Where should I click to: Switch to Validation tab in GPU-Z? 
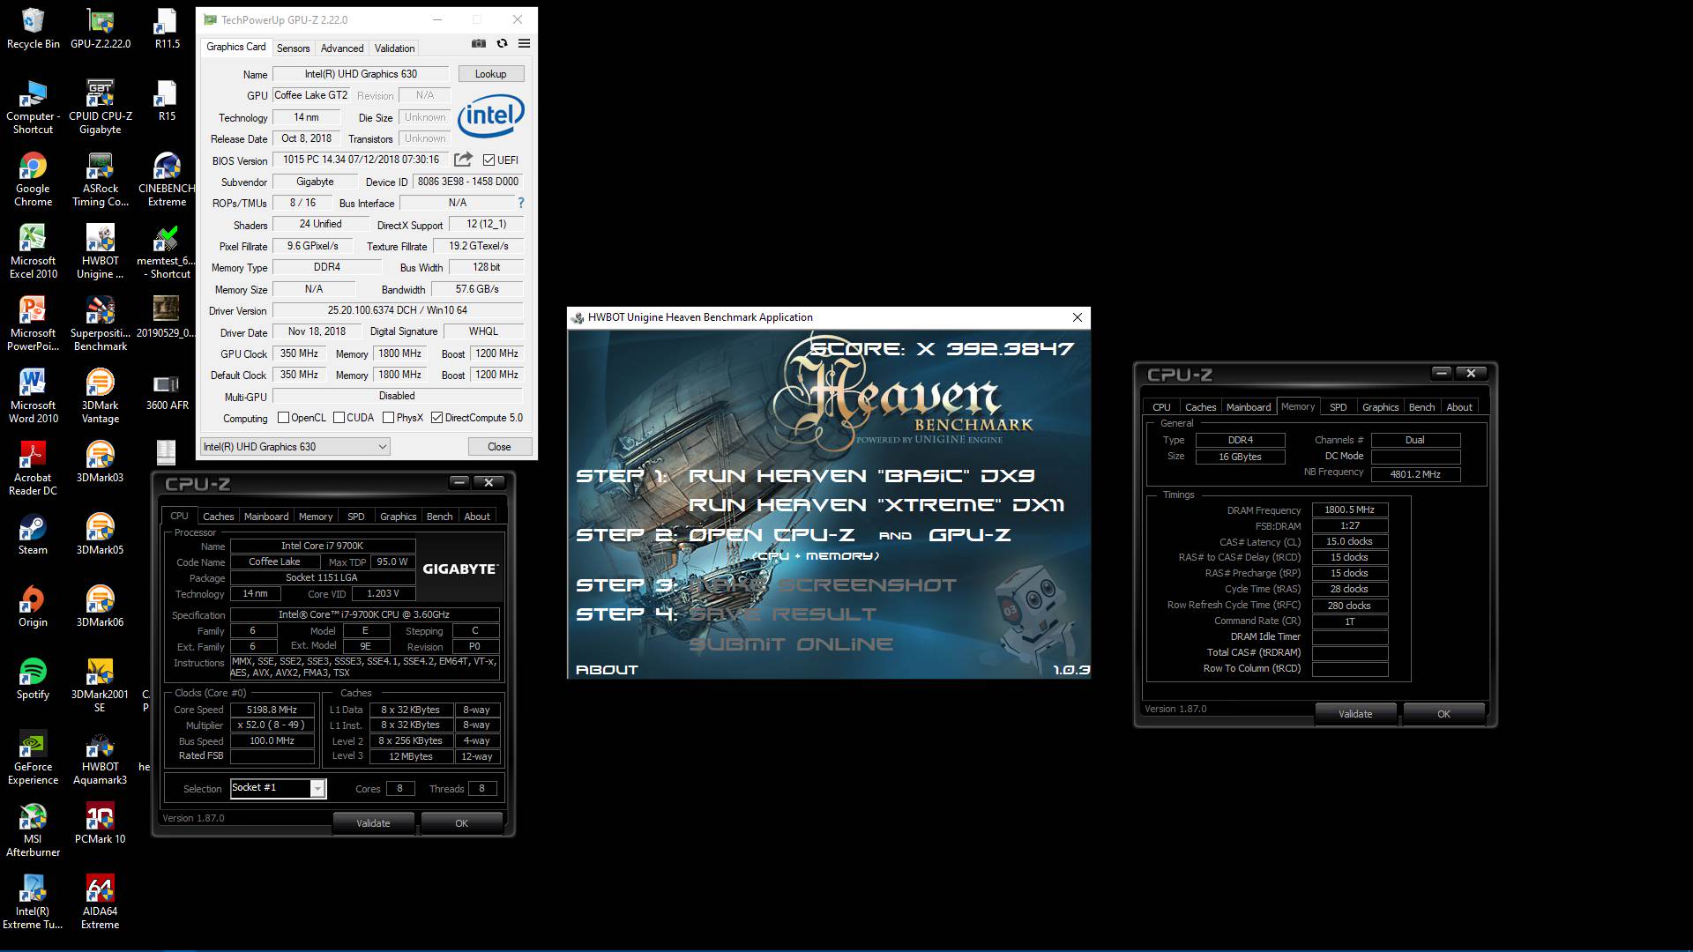click(394, 48)
